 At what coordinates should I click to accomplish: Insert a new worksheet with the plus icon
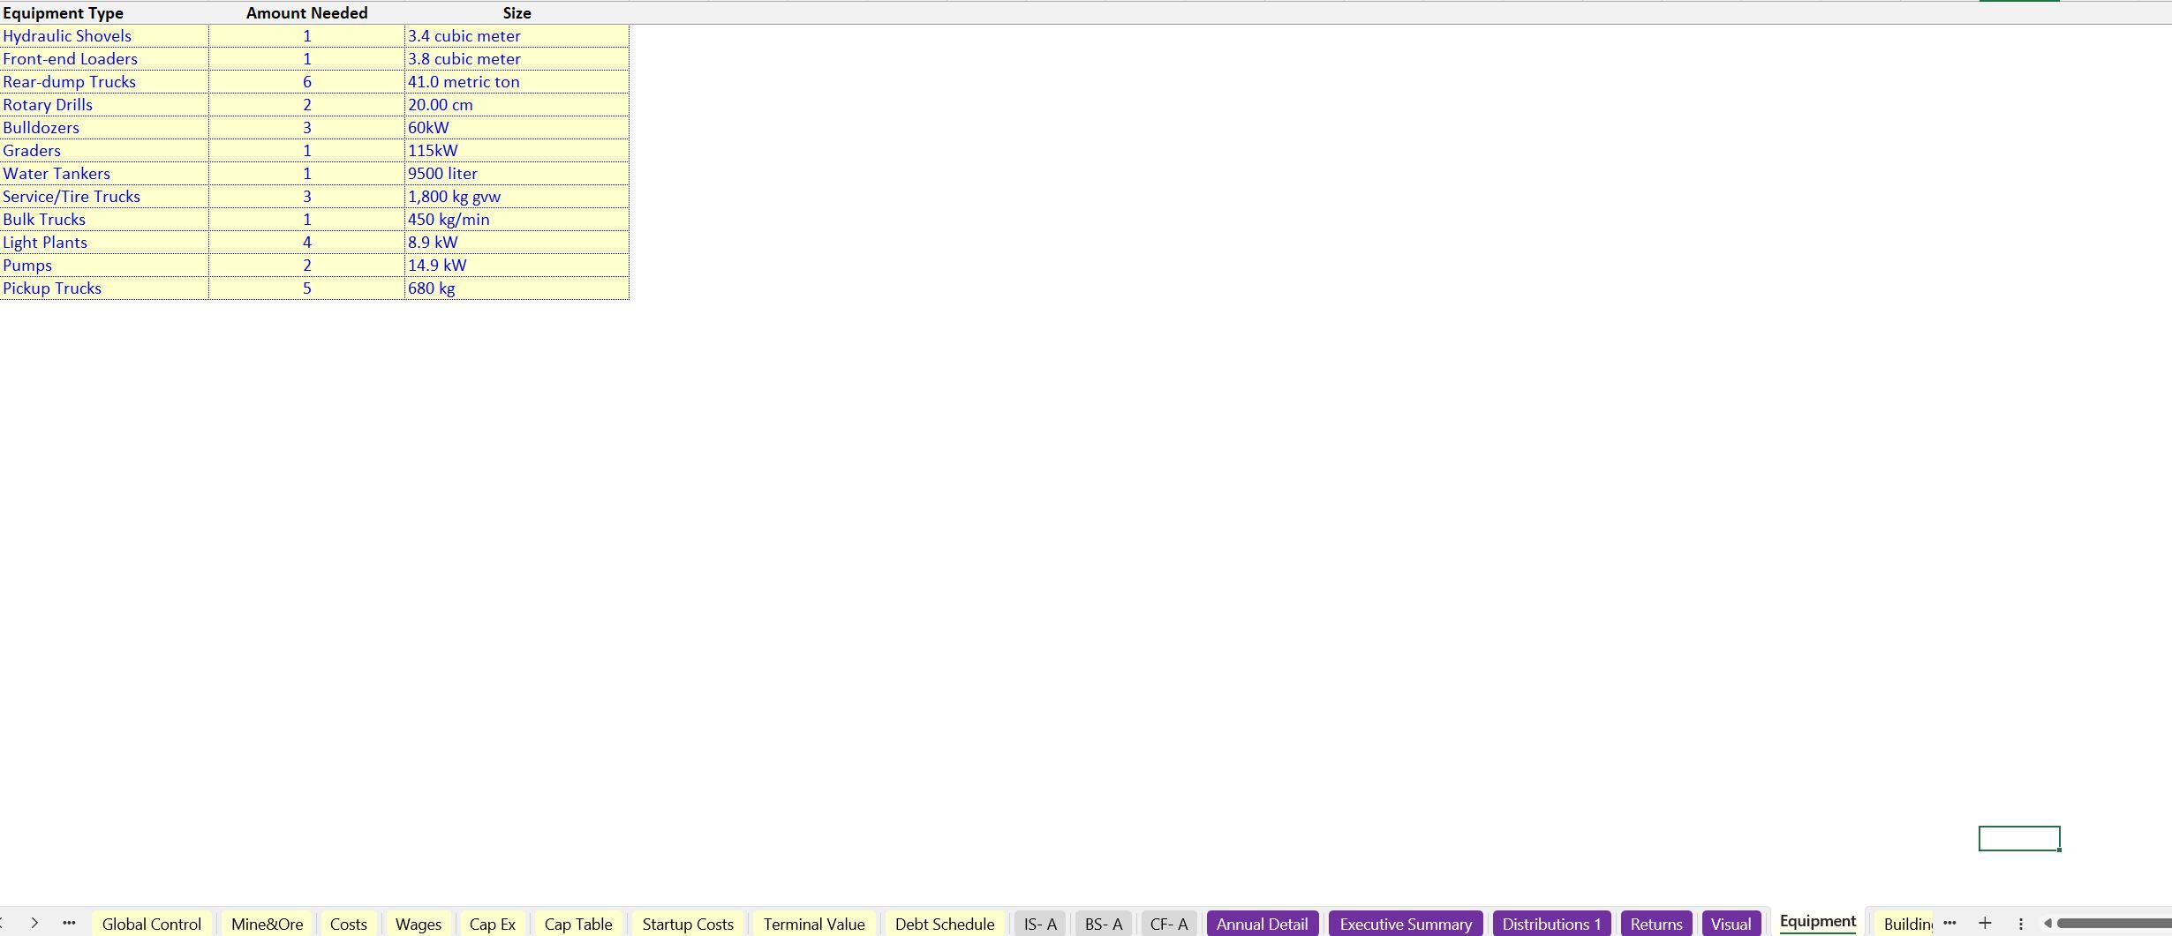tap(1984, 923)
